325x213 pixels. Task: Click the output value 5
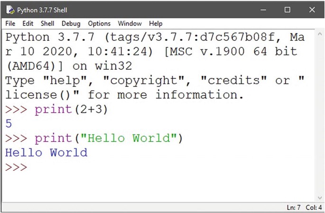pyautogui.click(x=9, y=124)
